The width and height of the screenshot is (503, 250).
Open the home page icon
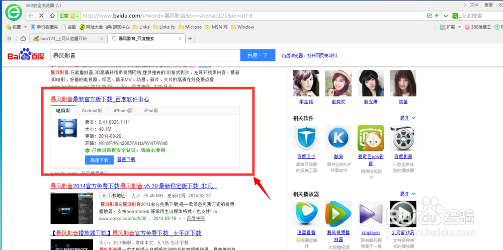pos(52,16)
